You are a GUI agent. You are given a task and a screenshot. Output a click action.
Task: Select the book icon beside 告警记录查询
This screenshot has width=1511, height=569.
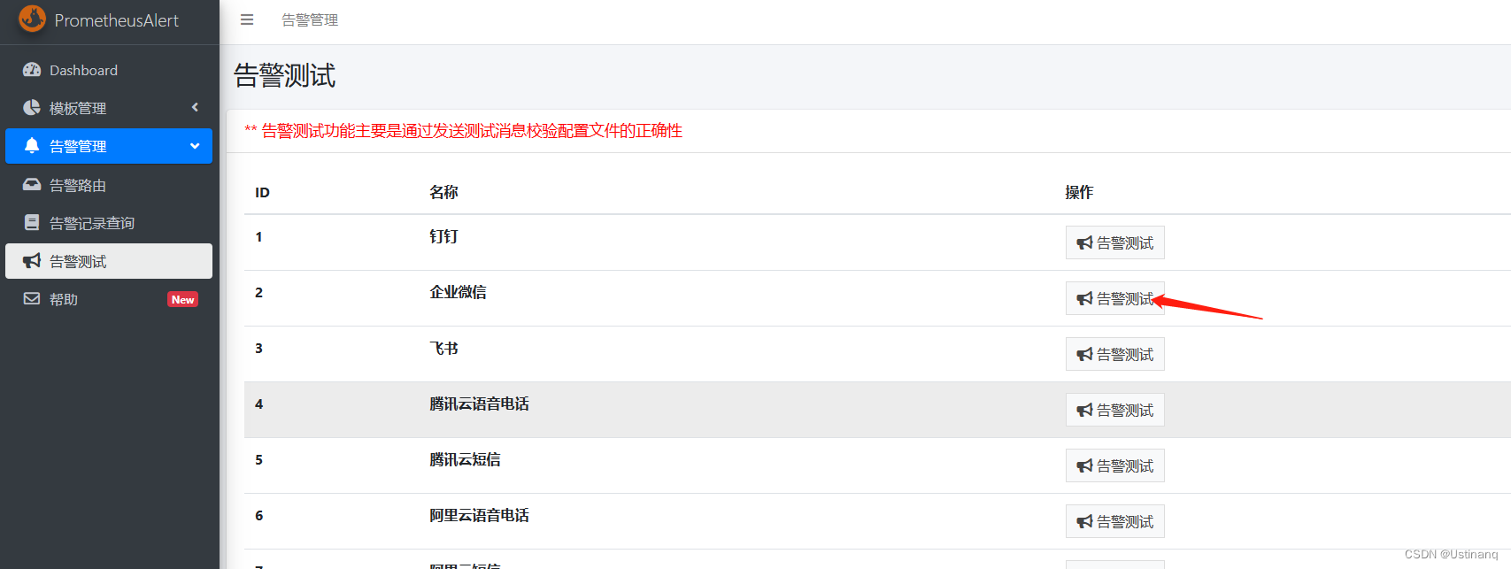32,222
